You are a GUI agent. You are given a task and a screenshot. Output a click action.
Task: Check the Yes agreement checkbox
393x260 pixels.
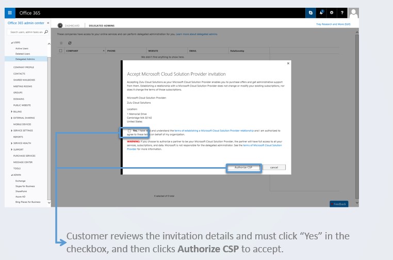[x=129, y=131]
